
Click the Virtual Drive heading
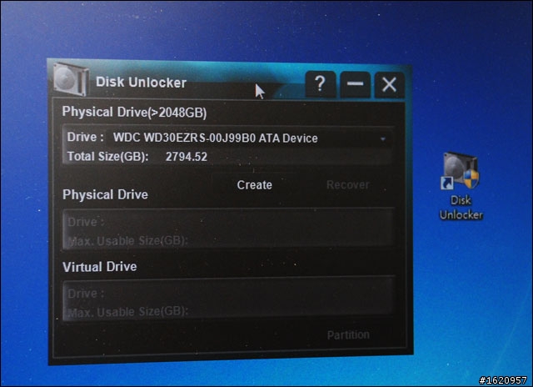coord(100,267)
